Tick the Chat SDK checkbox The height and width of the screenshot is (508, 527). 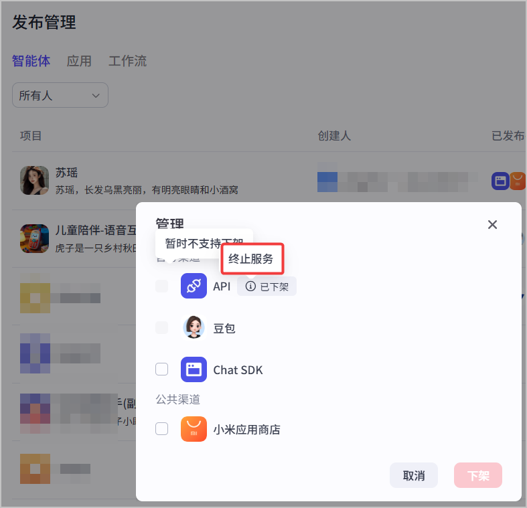[161, 369]
